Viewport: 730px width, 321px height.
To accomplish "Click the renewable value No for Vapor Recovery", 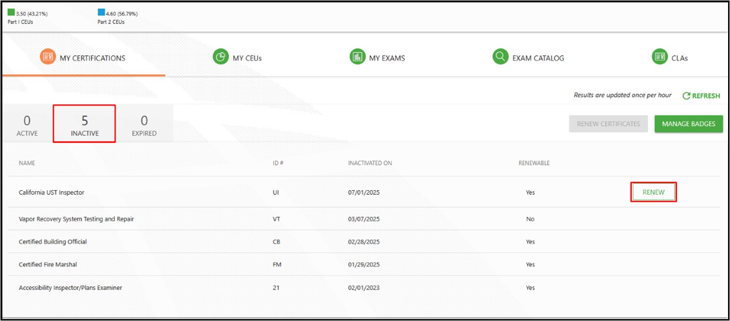I will tap(530, 219).
